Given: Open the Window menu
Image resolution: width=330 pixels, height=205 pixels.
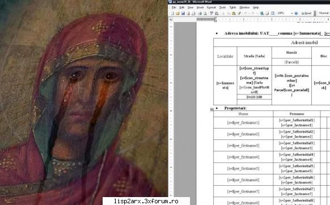Looking at the screenshot, I should pyautogui.click(x=244, y=7).
